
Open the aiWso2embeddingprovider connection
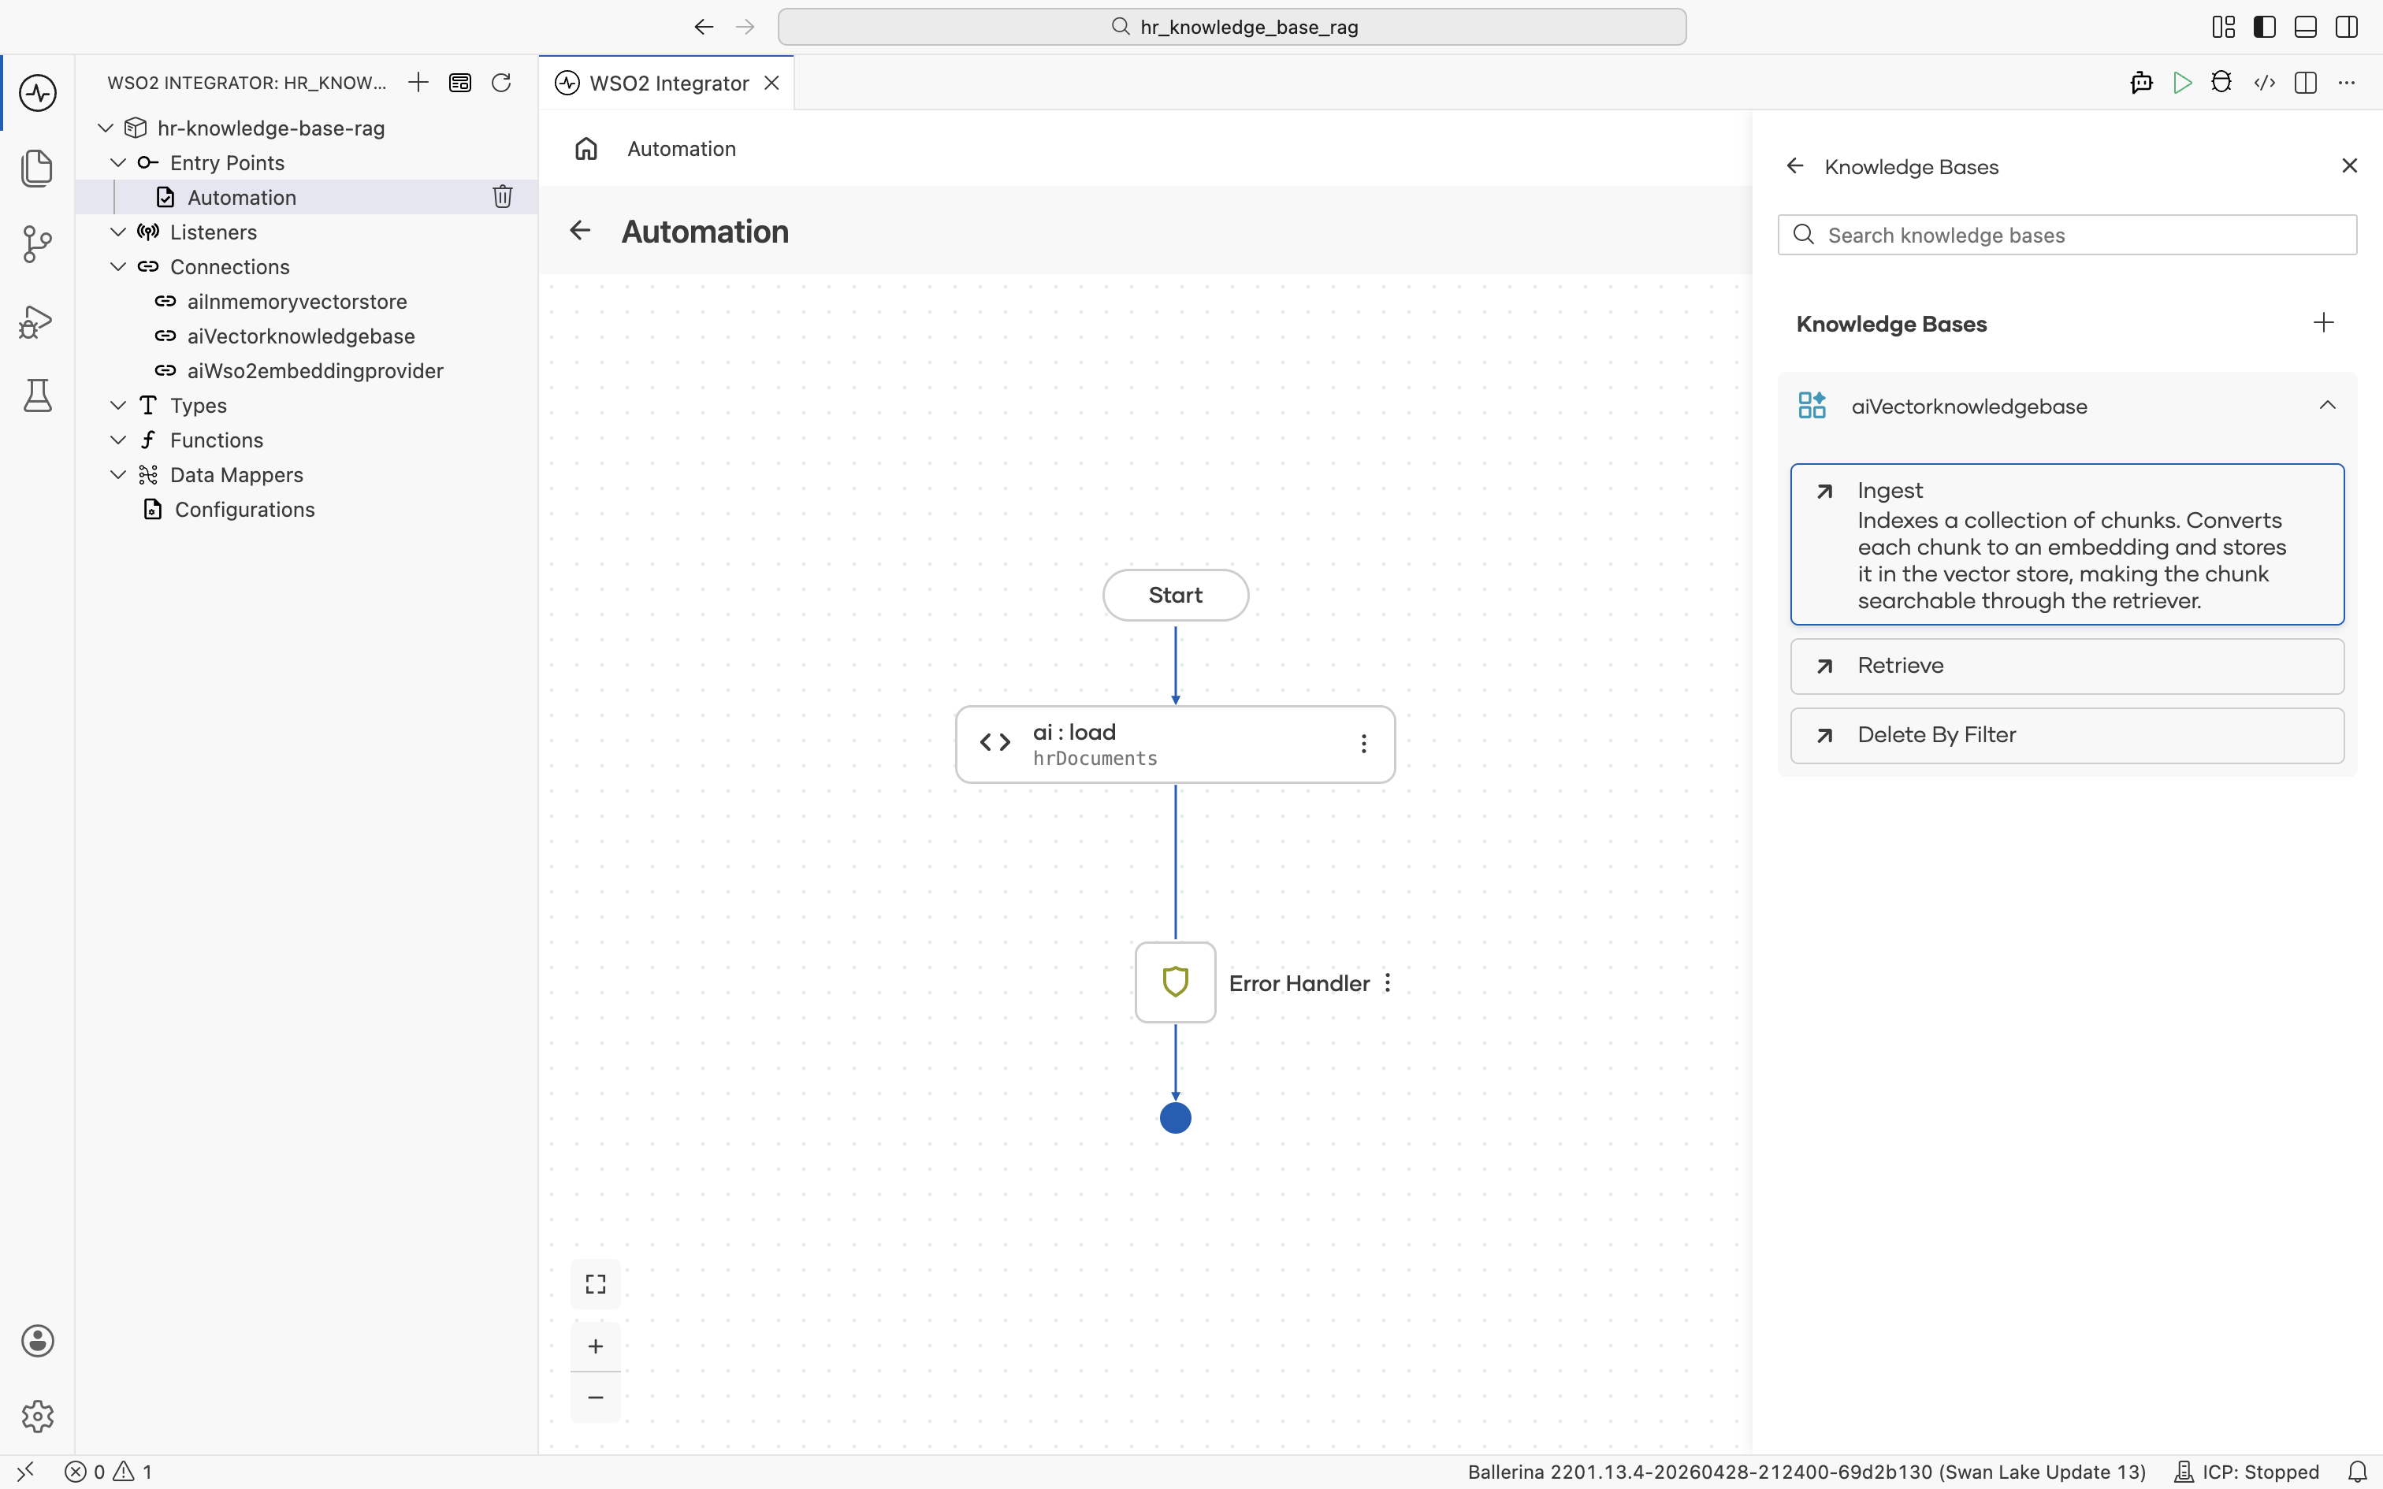(307, 371)
